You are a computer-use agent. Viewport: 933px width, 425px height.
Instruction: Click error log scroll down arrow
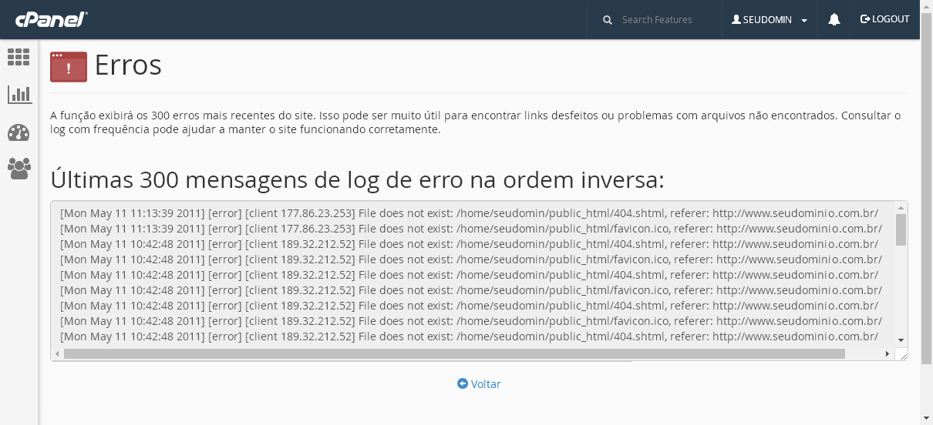(901, 340)
